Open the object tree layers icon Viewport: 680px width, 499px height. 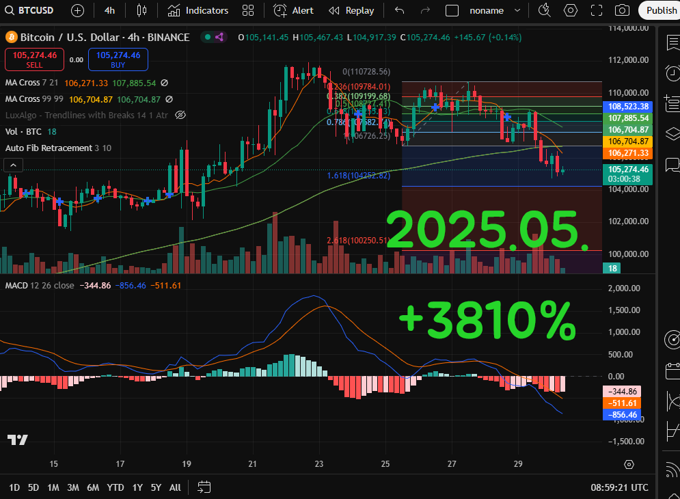(672, 134)
